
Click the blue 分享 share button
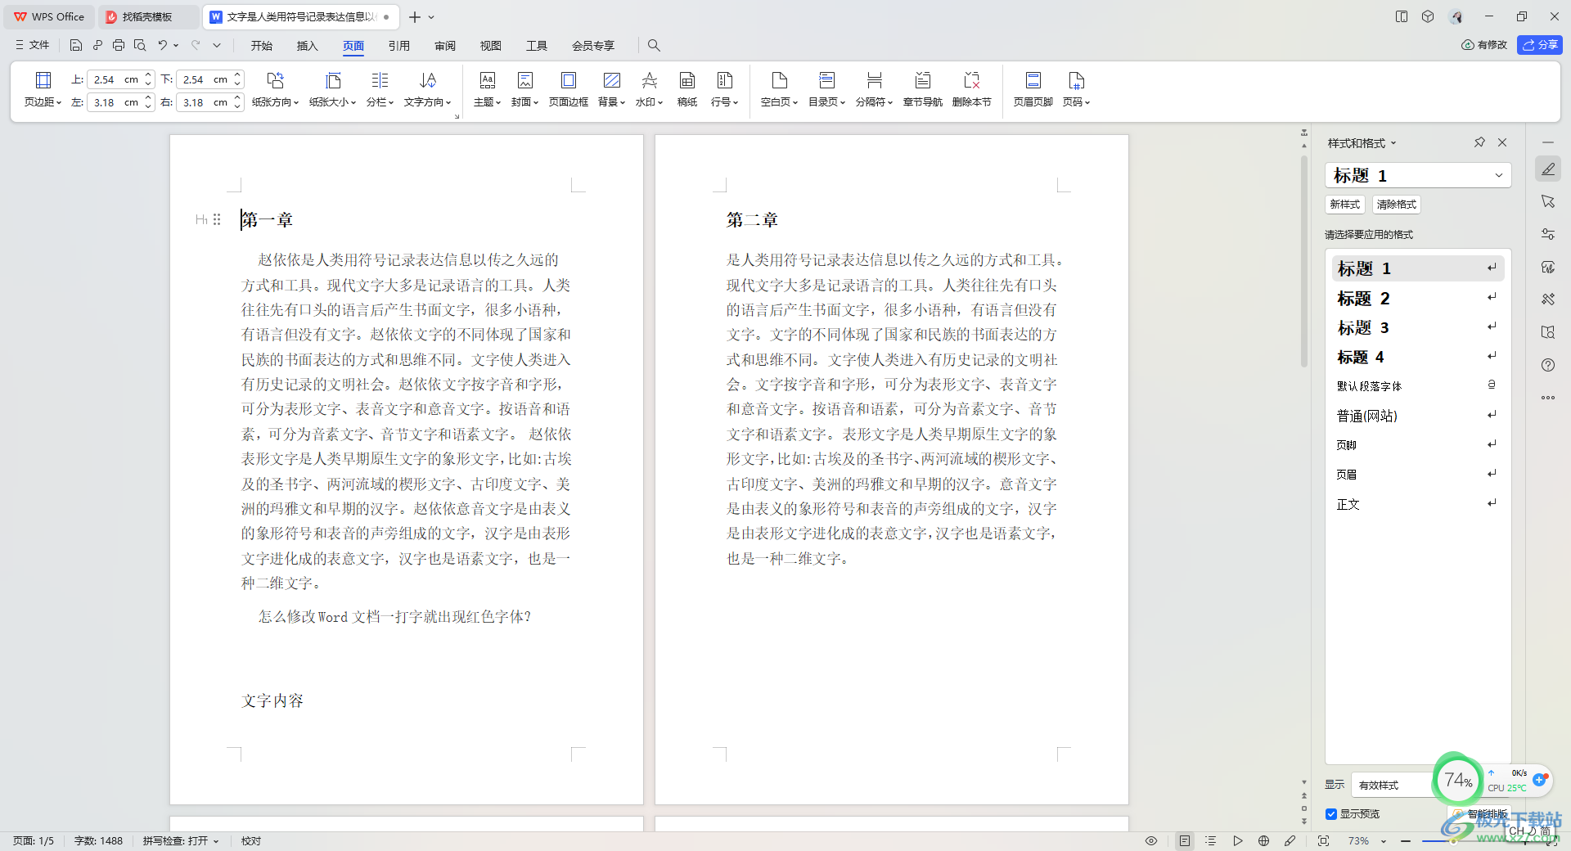1540,45
